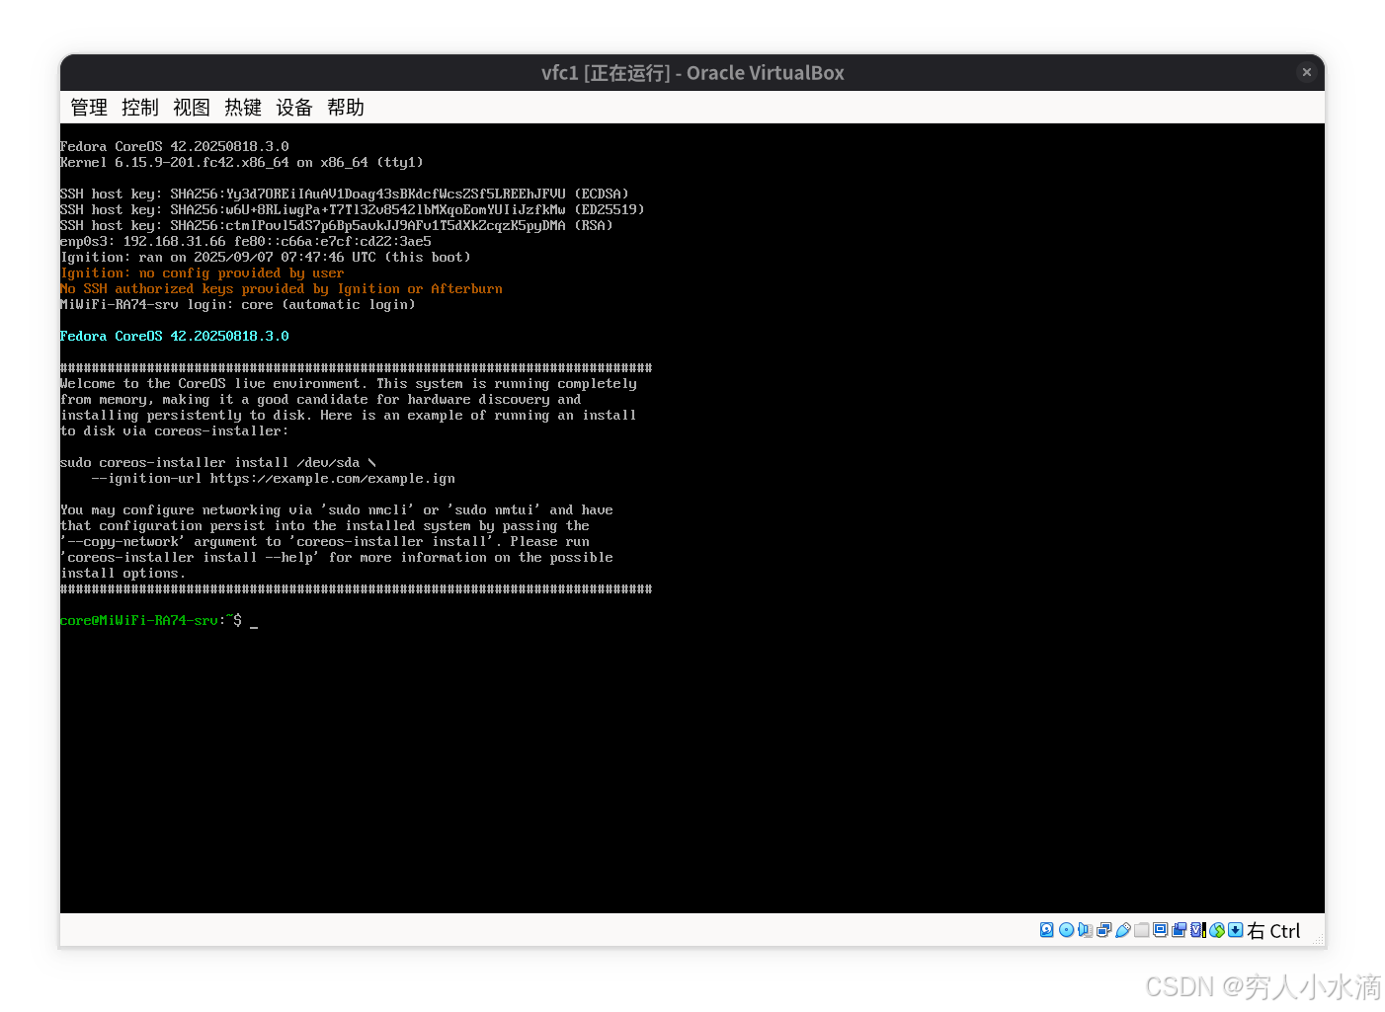Click the enp0s3 192.168.31.66 address line
Viewport: 1385px width, 1012px height.
click(x=246, y=241)
